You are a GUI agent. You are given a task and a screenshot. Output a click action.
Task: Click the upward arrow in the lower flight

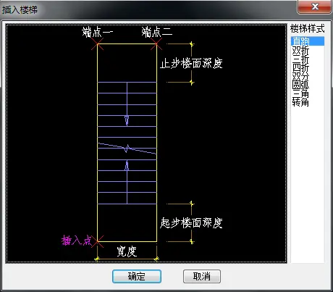click(x=127, y=166)
